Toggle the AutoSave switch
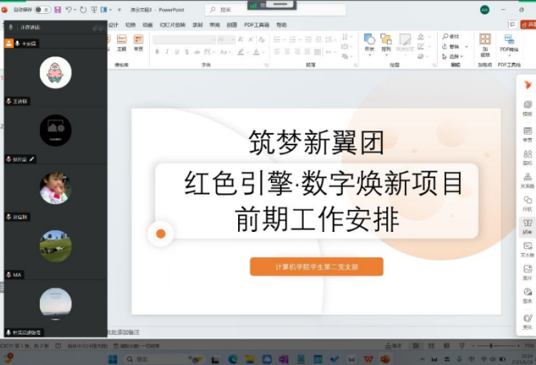Screen dimensions: 536x365 40,10
